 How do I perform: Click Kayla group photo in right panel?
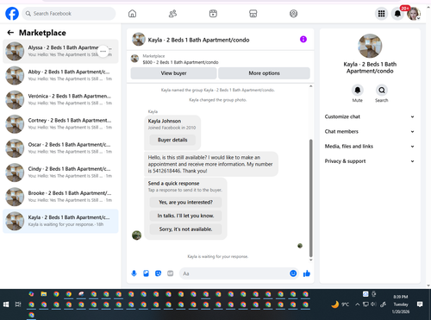[x=370, y=46]
